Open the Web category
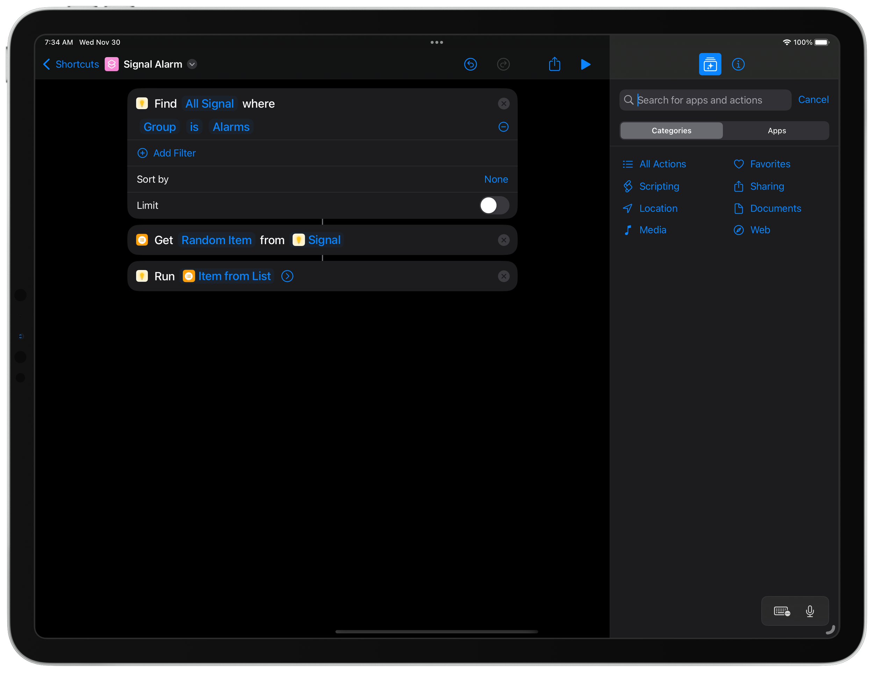This screenshot has width=874, height=673. click(x=752, y=230)
